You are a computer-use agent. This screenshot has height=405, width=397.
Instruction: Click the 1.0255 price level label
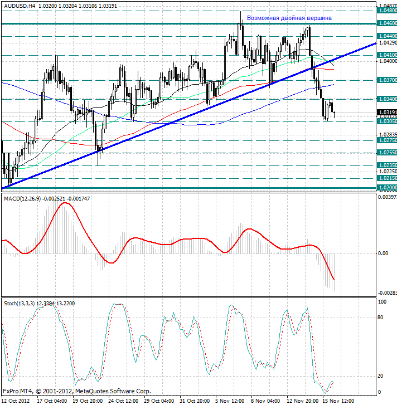click(387, 153)
